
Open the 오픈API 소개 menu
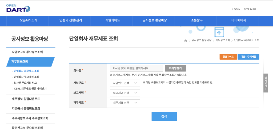point(29,20)
